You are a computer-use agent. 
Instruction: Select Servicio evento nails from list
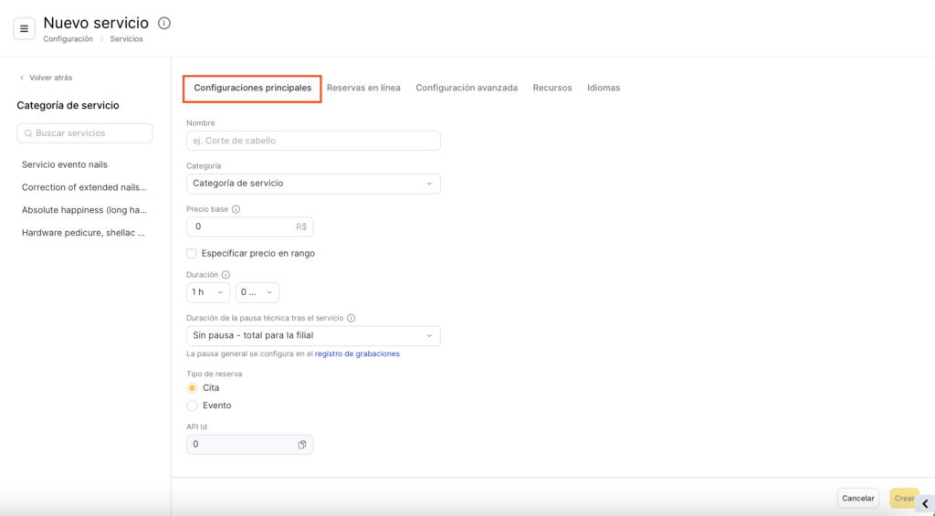tap(65, 164)
